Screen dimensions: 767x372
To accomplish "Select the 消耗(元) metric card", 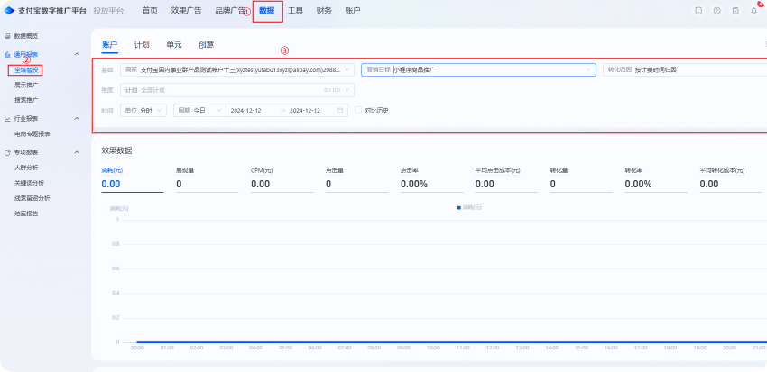I will [133, 179].
